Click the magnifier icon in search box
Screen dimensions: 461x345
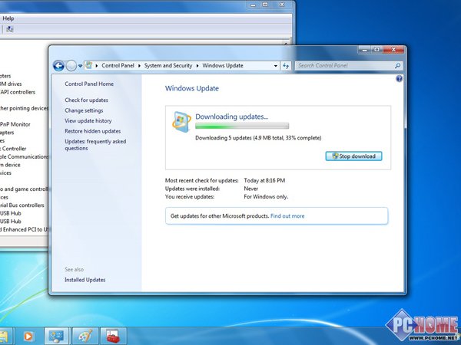tap(397, 66)
